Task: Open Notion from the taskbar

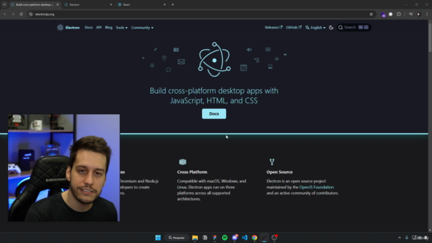Action: (205, 238)
